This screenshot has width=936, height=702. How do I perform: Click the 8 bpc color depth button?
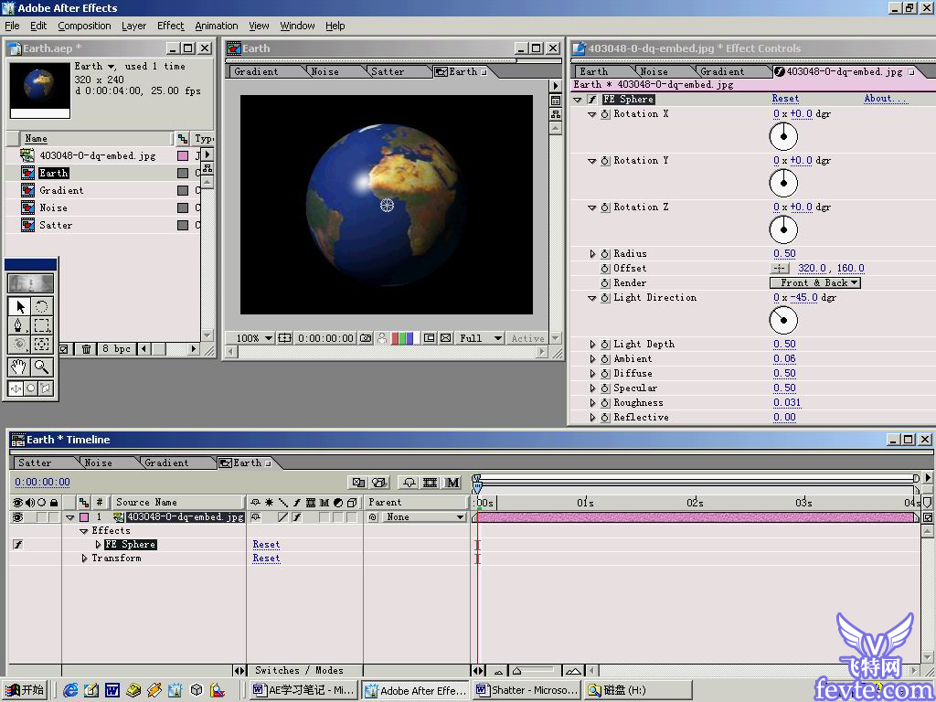(x=116, y=348)
